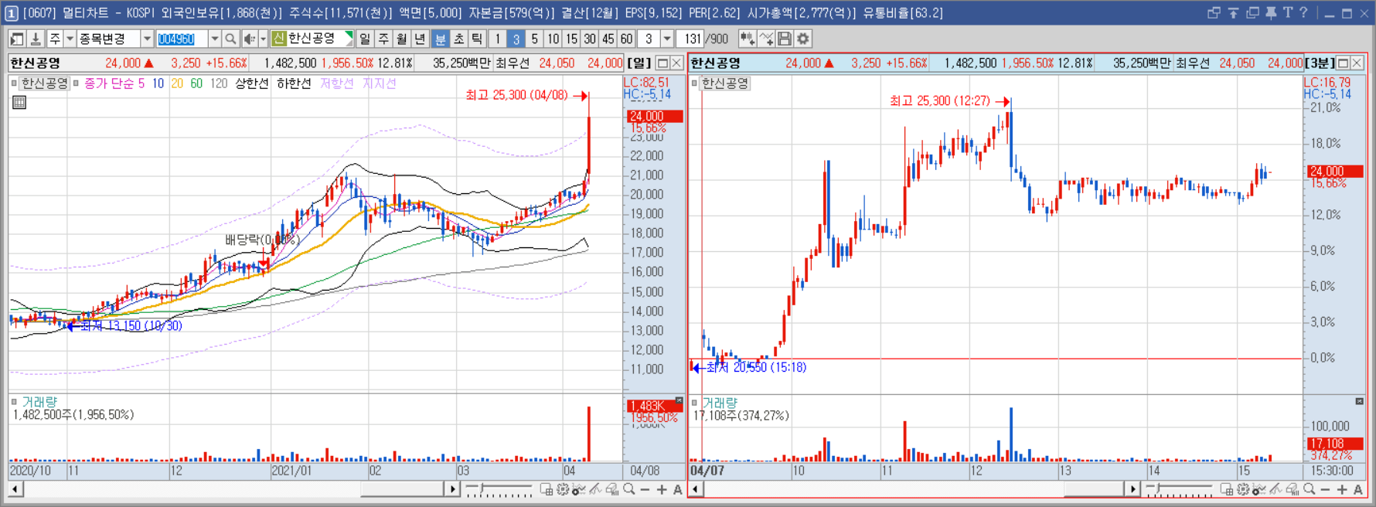Click the 저항선 resistance line label

point(337,83)
